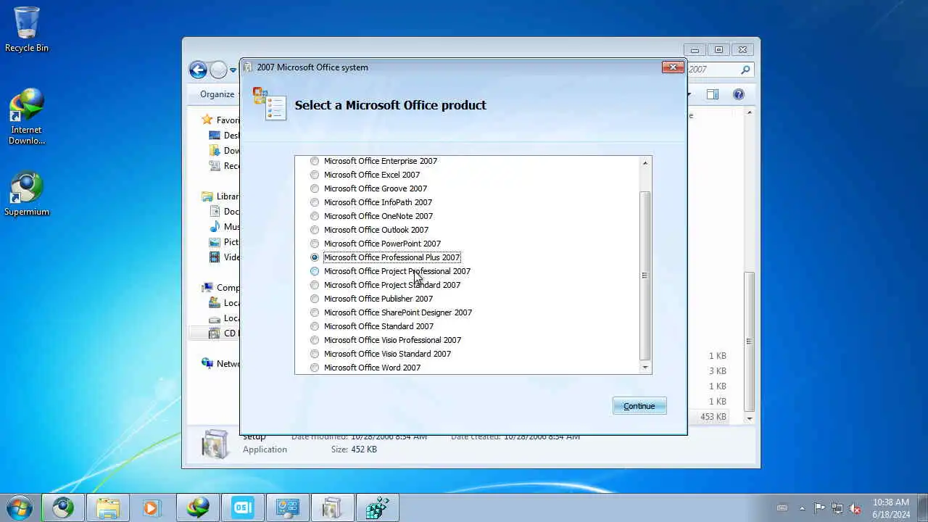Click on-screen keyboard tray icon

pos(782,508)
